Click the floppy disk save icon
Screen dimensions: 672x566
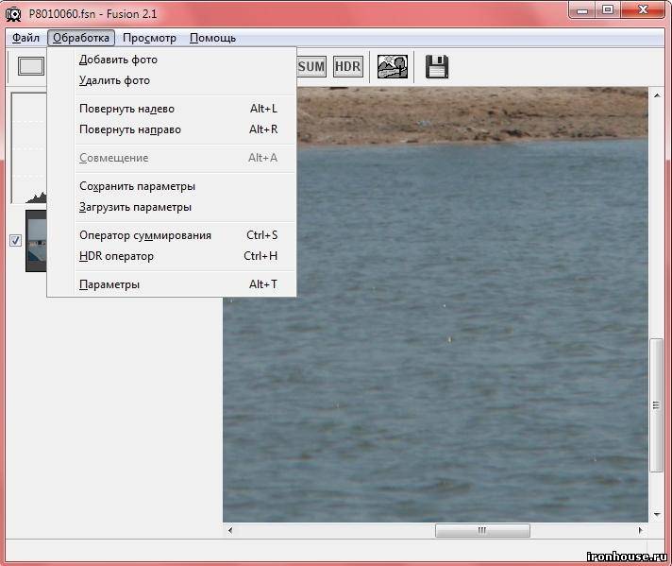click(436, 66)
